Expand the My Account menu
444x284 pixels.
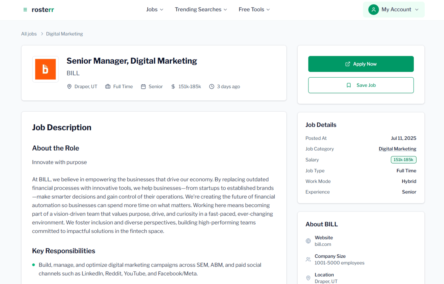coord(394,10)
